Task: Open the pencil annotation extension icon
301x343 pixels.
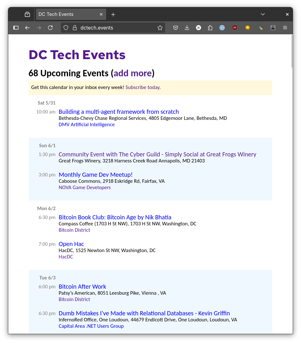Action: (260, 28)
